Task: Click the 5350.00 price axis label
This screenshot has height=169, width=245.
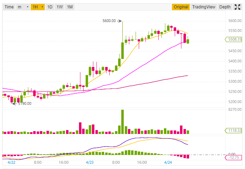Action: pyautogui.click(x=235, y=71)
